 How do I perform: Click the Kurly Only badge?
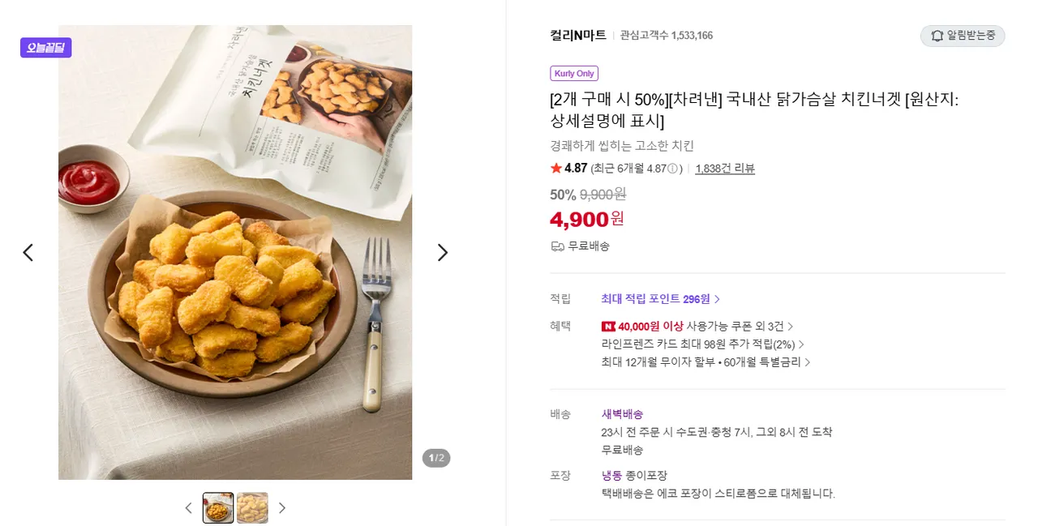pyautogui.click(x=574, y=74)
